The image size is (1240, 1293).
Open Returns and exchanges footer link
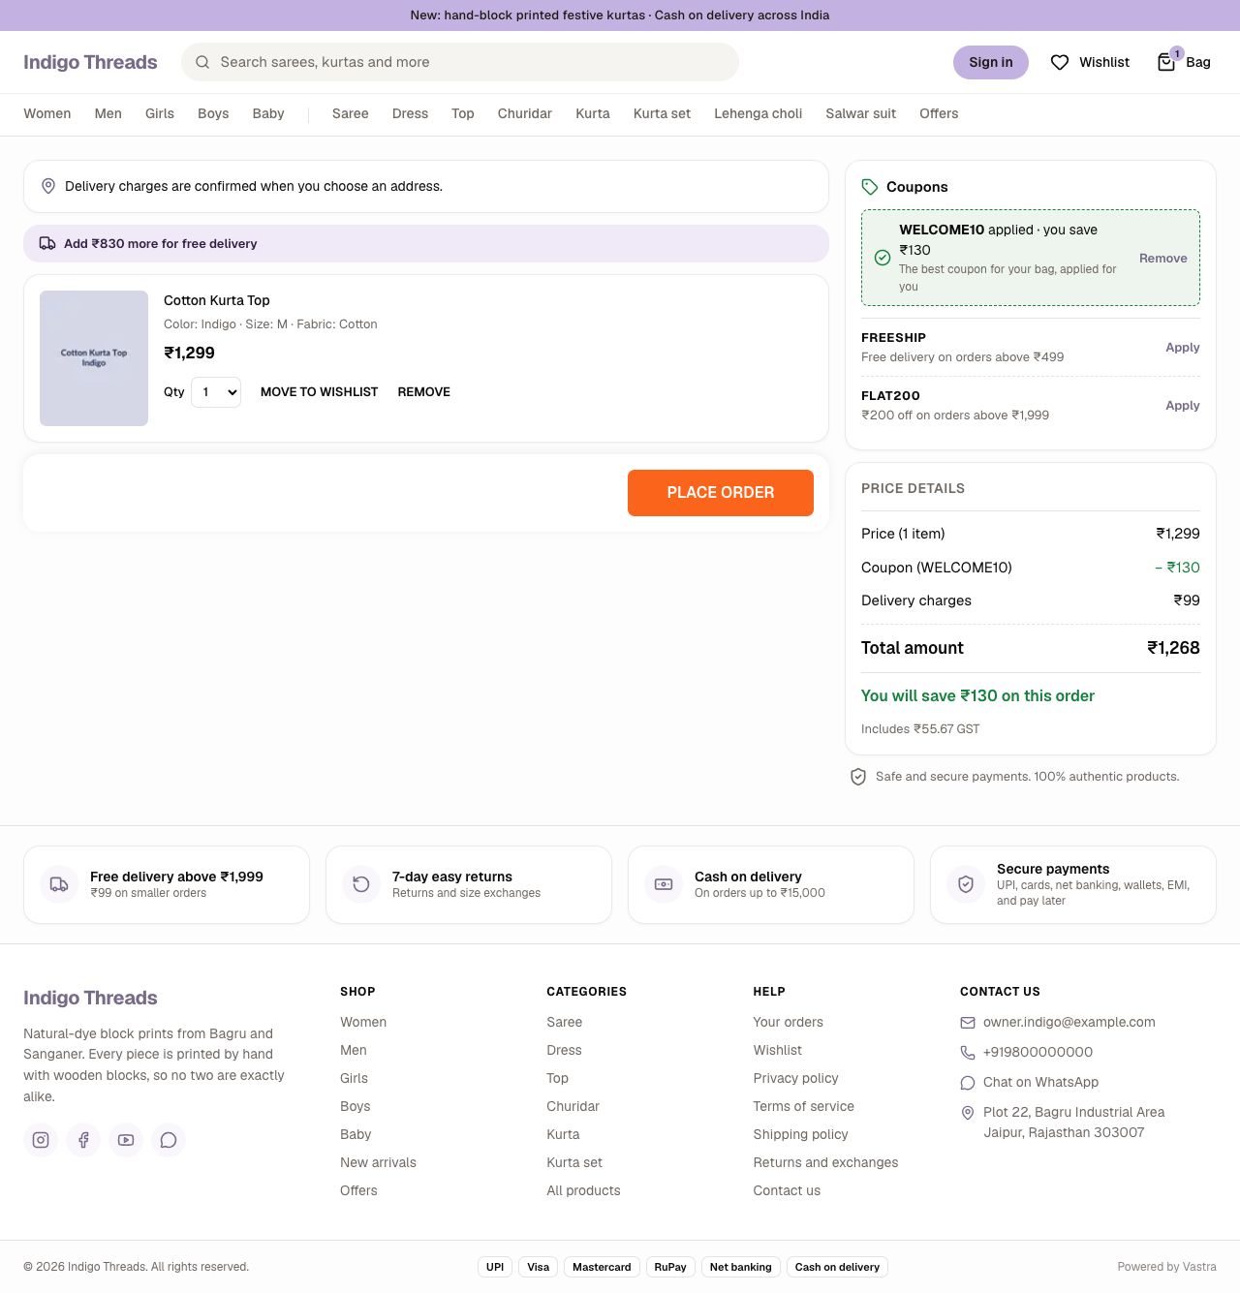point(825,1162)
